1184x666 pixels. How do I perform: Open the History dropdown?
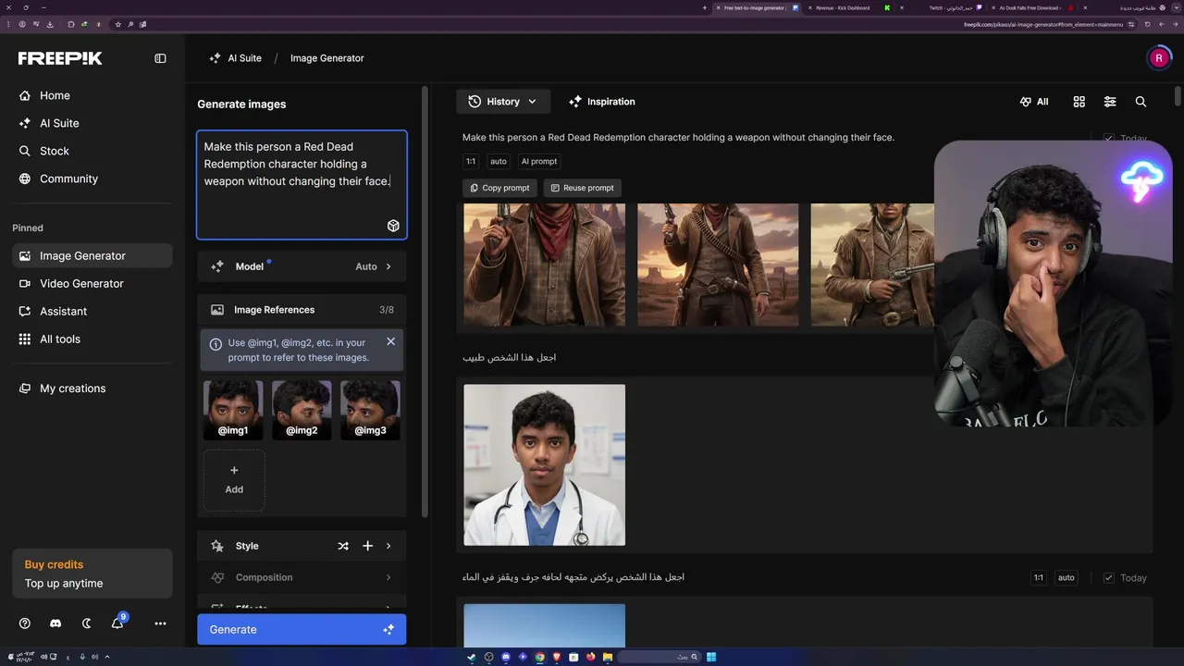pyautogui.click(x=503, y=102)
